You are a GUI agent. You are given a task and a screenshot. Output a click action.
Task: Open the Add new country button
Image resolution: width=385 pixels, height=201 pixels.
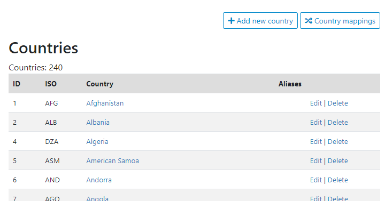260,21
